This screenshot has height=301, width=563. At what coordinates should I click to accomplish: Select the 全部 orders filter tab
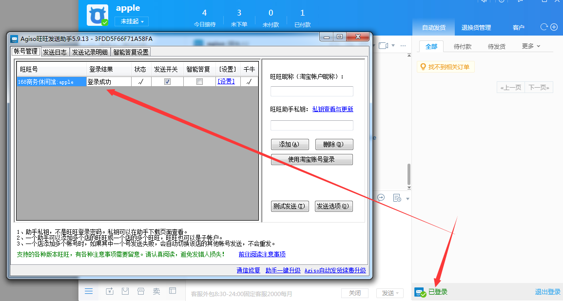coord(431,46)
